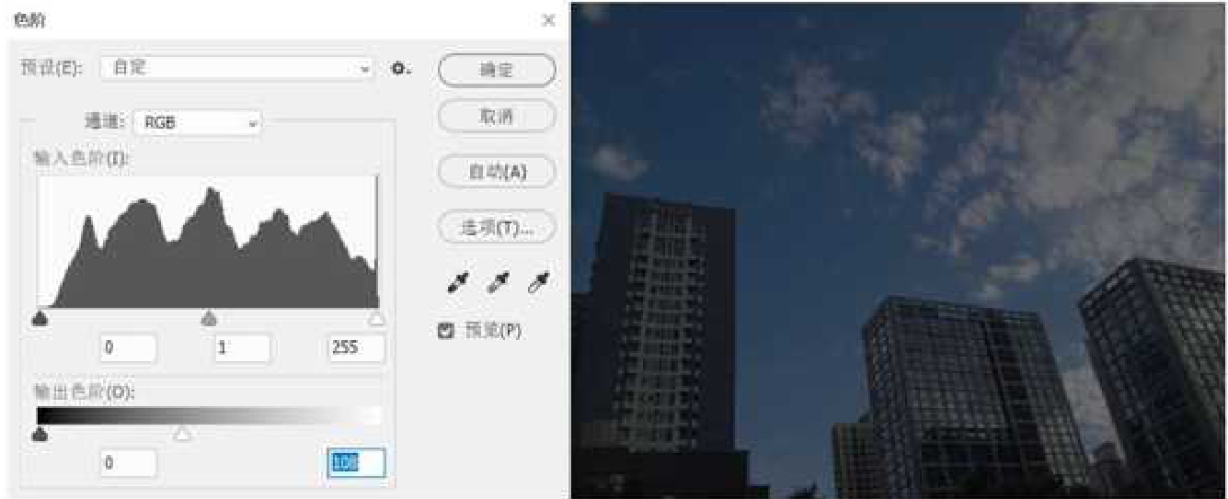Click the input highlight field showing 255
1228x499 pixels.
356,348
